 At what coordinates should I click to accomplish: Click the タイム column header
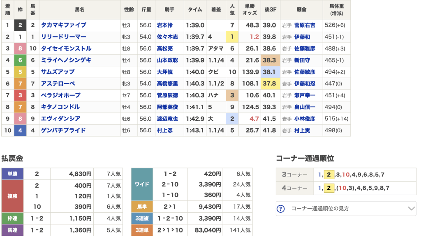[195, 9]
